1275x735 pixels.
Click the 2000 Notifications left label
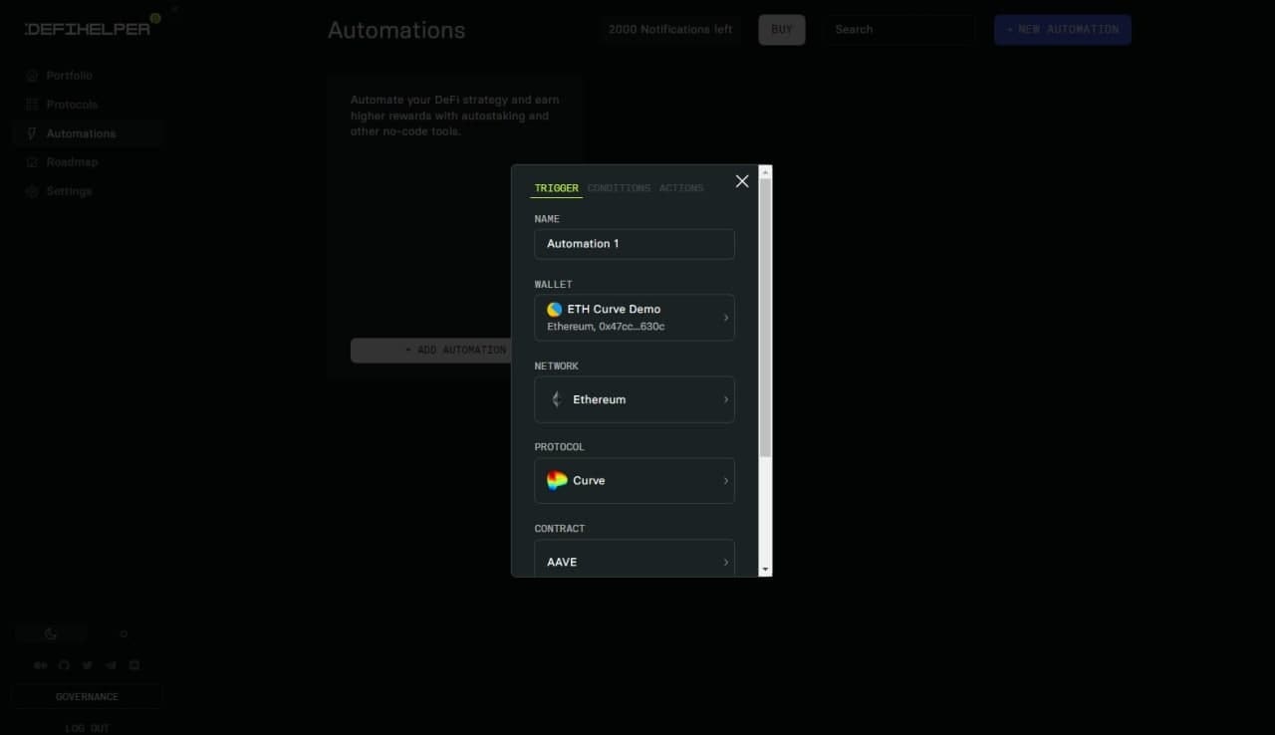pyautogui.click(x=670, y=30)
